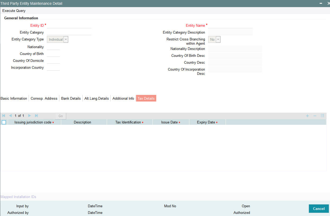Click the Go button
Screen dimensions: 330x216
61,116
